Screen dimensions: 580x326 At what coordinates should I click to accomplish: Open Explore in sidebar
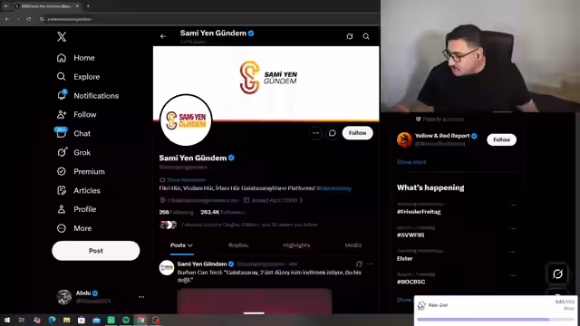coord(79,76)
